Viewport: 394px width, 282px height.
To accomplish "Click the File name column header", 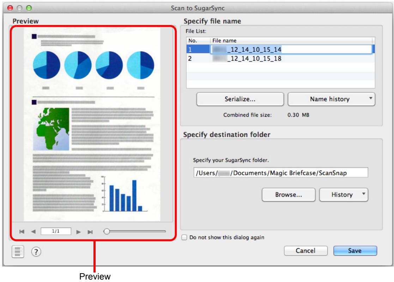I will 291,41.
